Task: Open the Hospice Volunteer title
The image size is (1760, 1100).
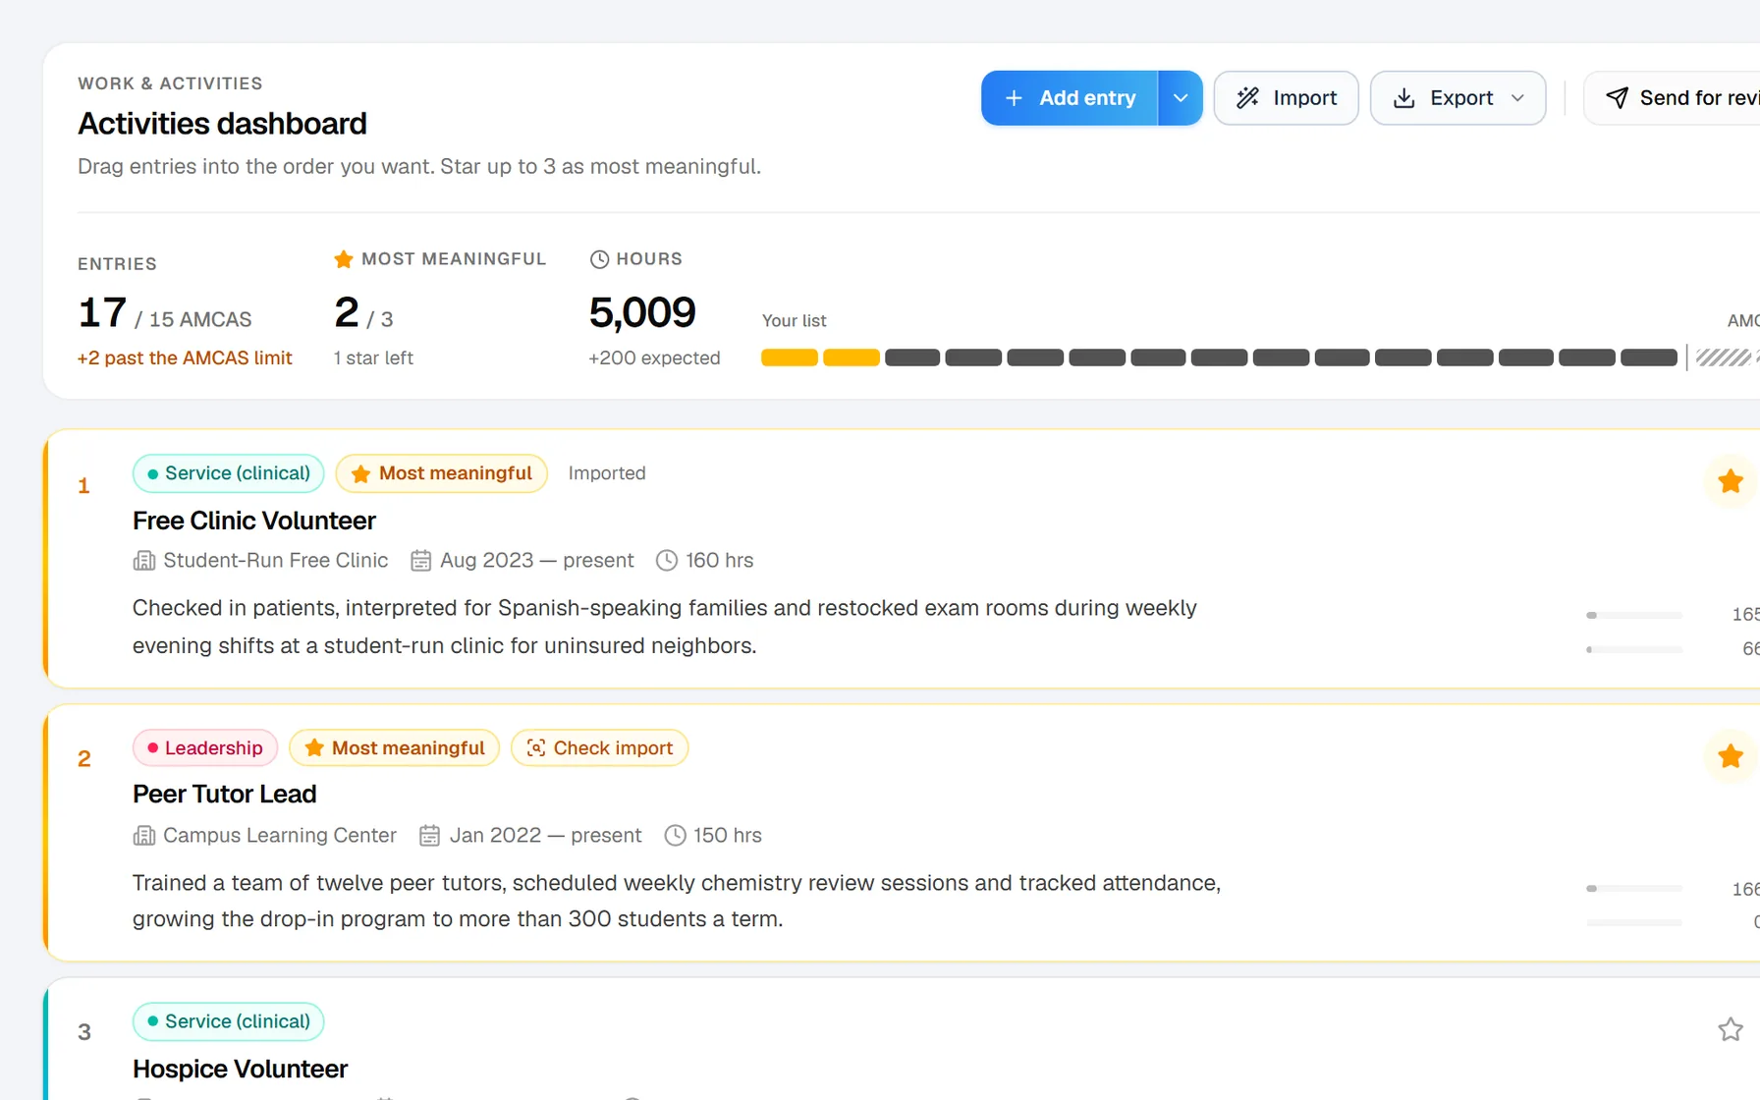Action: (240, 1069)
